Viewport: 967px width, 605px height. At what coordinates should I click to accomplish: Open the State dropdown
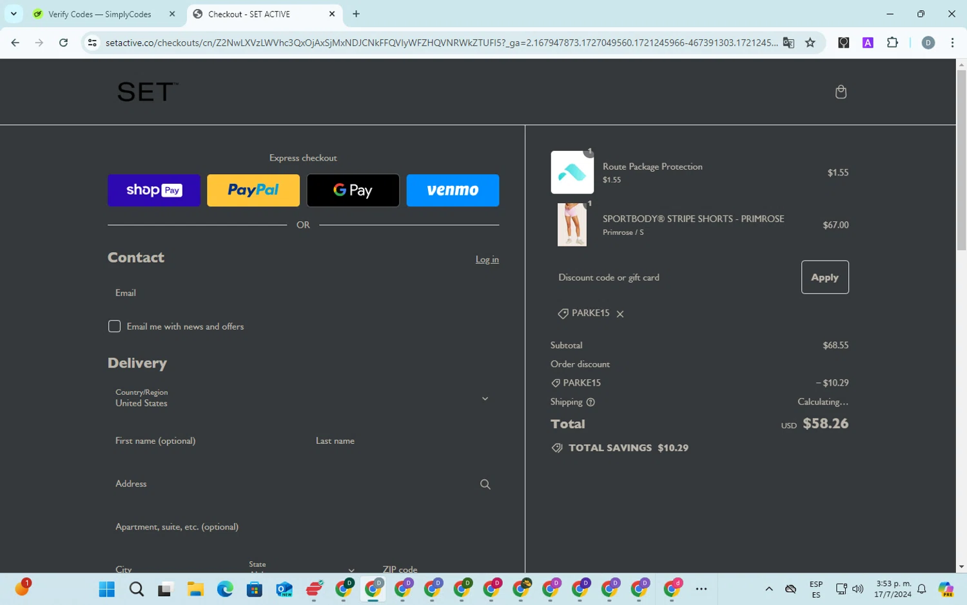pos(302,566)
